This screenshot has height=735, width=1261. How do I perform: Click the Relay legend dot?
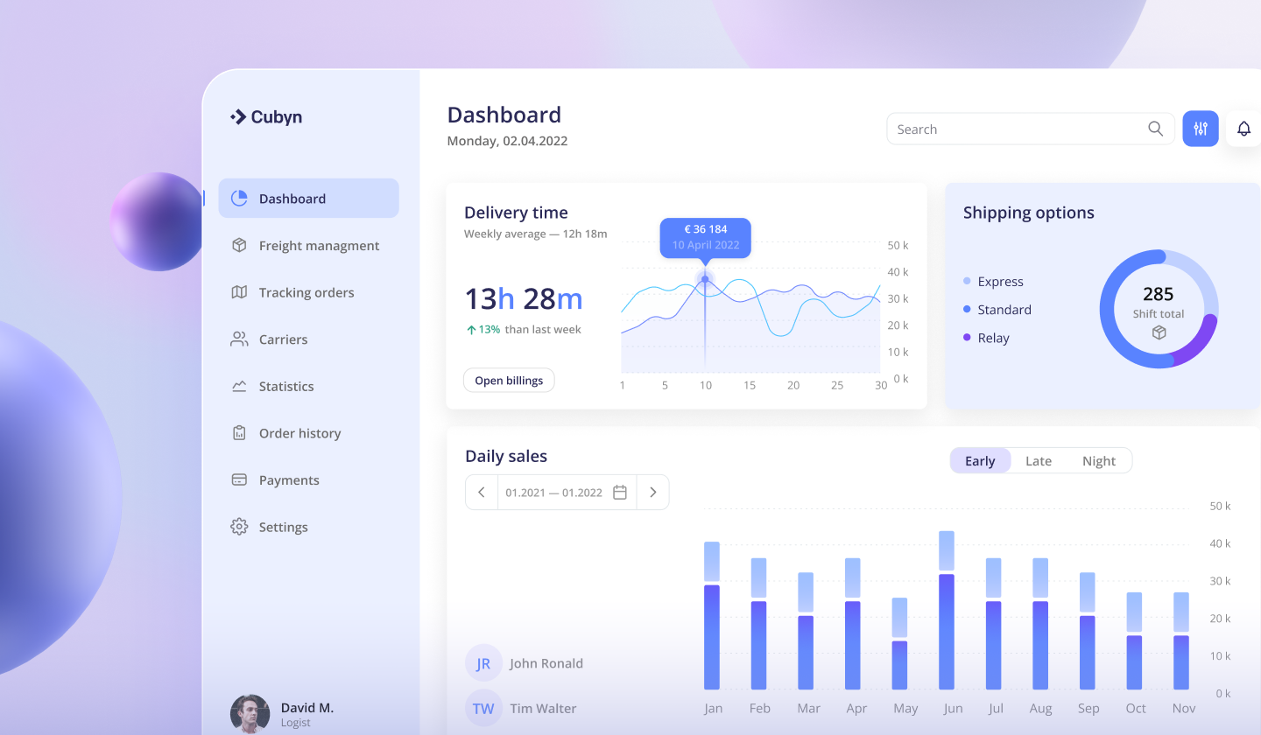967,337
